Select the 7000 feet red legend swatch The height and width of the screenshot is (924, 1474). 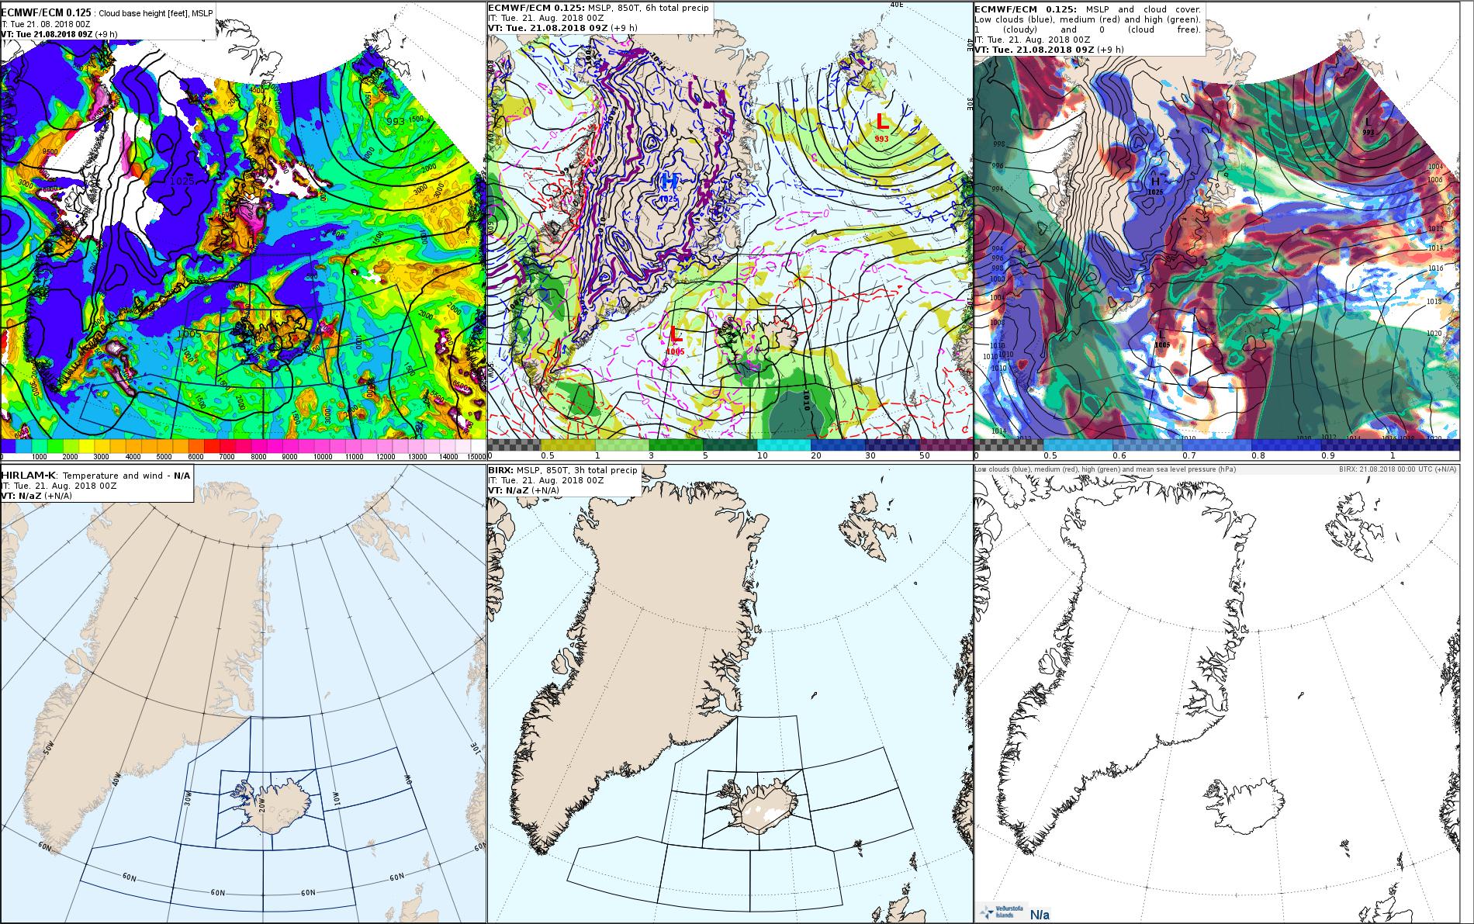(227, 446)
